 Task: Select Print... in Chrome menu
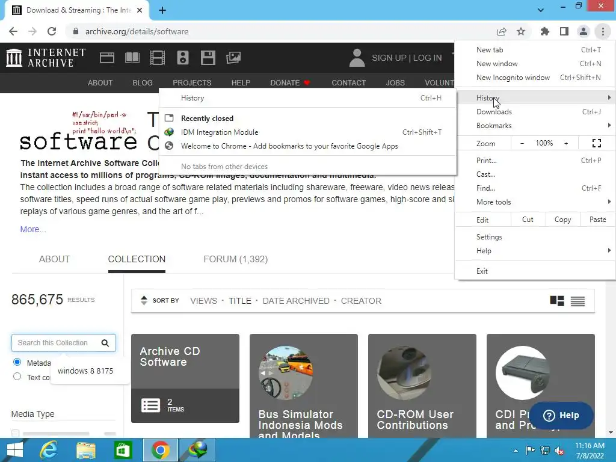coord(535,160)
